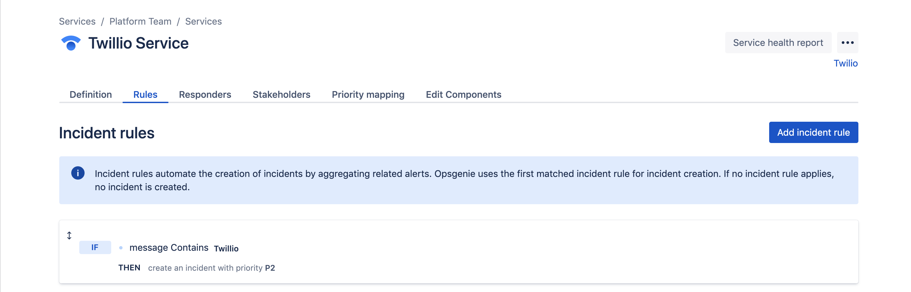911x292 pixels.
Task: Select the Rules tab
Action: point(145,95)
